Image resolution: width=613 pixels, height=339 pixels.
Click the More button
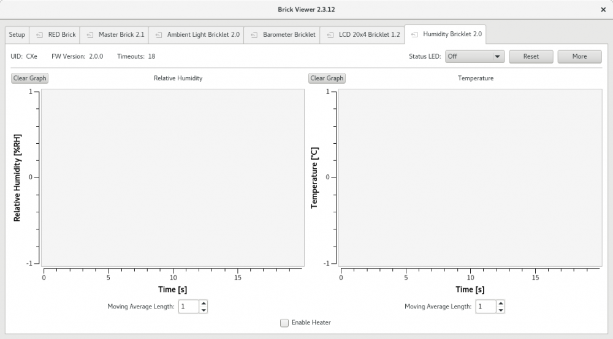pyautogui.click(x=579, y=56)
